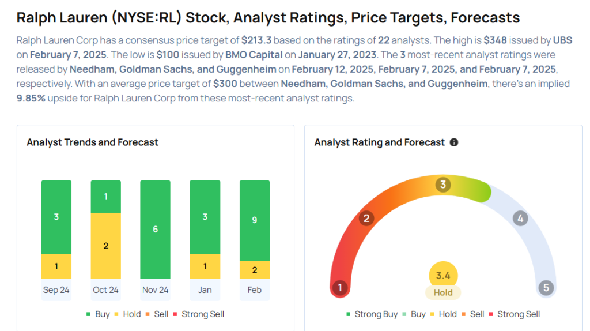Click the info icon beside Analyst Rating and Forecast
The image size is (590, 331).
[x=454, y=142]
